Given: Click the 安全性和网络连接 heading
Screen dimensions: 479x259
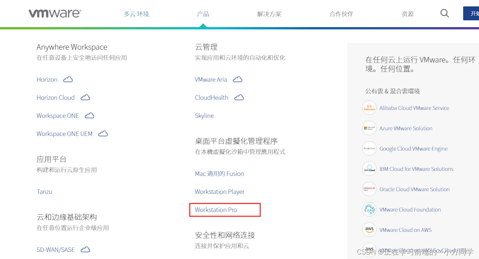Looking at the screenshot, I should pos(225,235).
